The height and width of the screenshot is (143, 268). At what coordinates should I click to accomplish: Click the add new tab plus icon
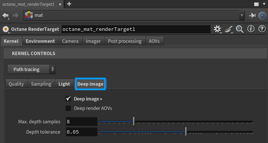pyautogui.click(x=69, y=4)
